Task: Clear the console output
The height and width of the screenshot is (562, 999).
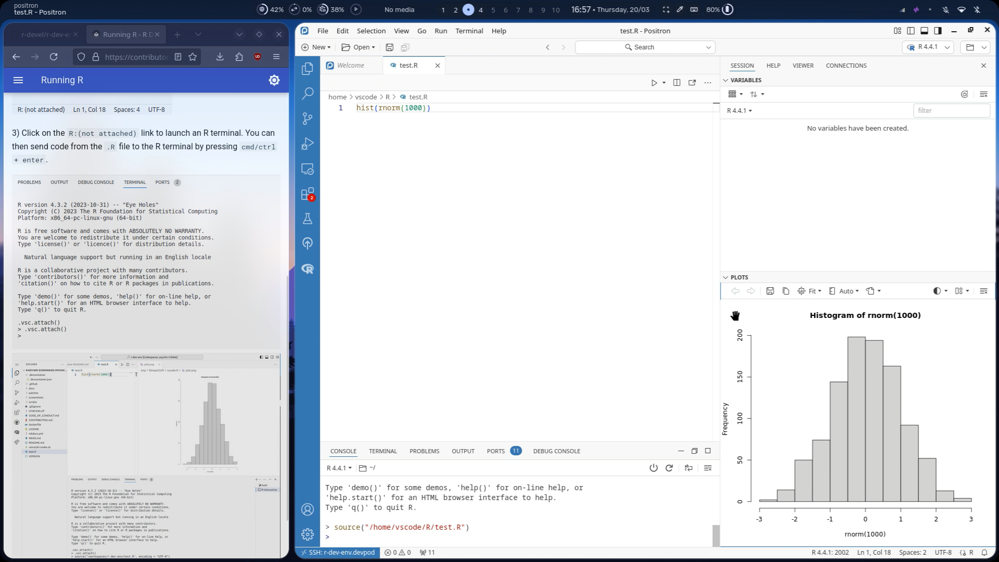Action: click(708, 468)
